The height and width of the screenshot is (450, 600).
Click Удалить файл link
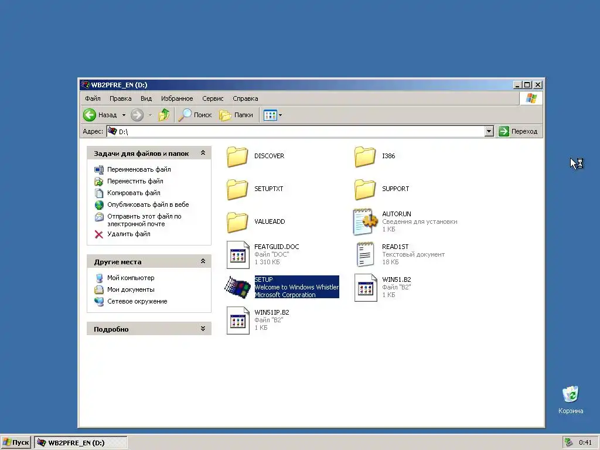pos(128,234)
